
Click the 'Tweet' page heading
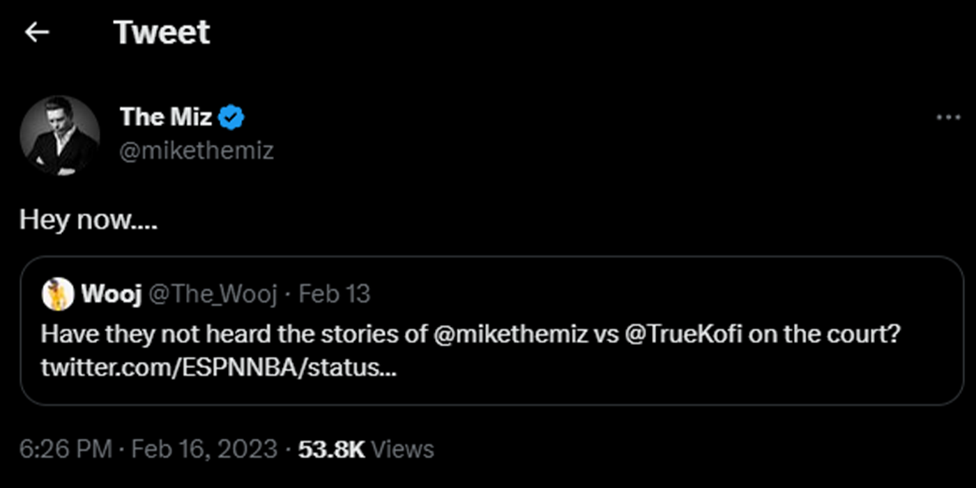click(x=161, y=32)
